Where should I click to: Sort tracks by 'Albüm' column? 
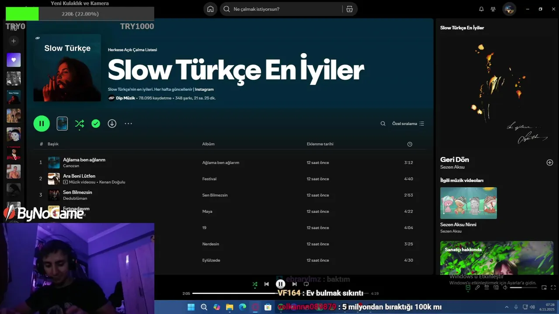(208, 144)
